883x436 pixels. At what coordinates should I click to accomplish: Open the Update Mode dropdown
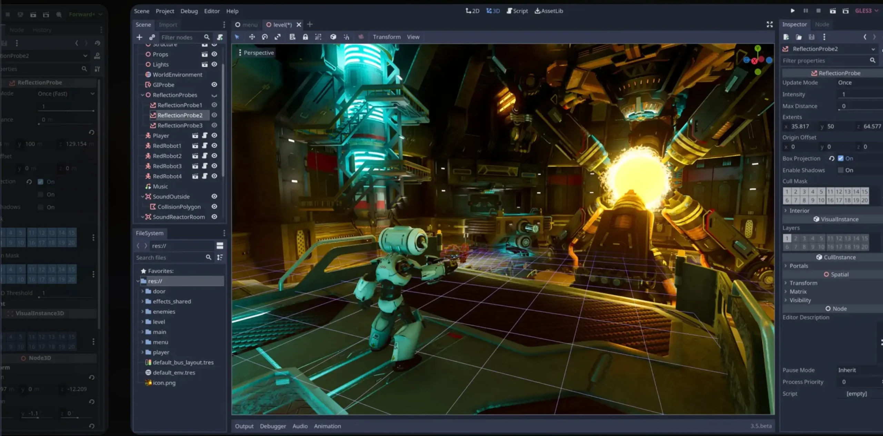tap(860, 83)
